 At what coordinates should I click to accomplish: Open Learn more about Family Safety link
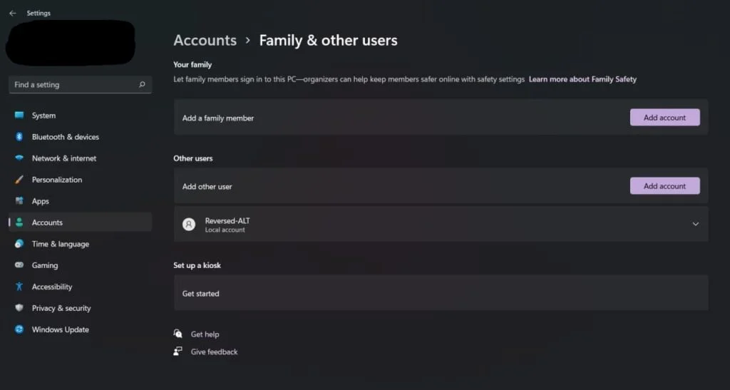click(x=582, y=79)
